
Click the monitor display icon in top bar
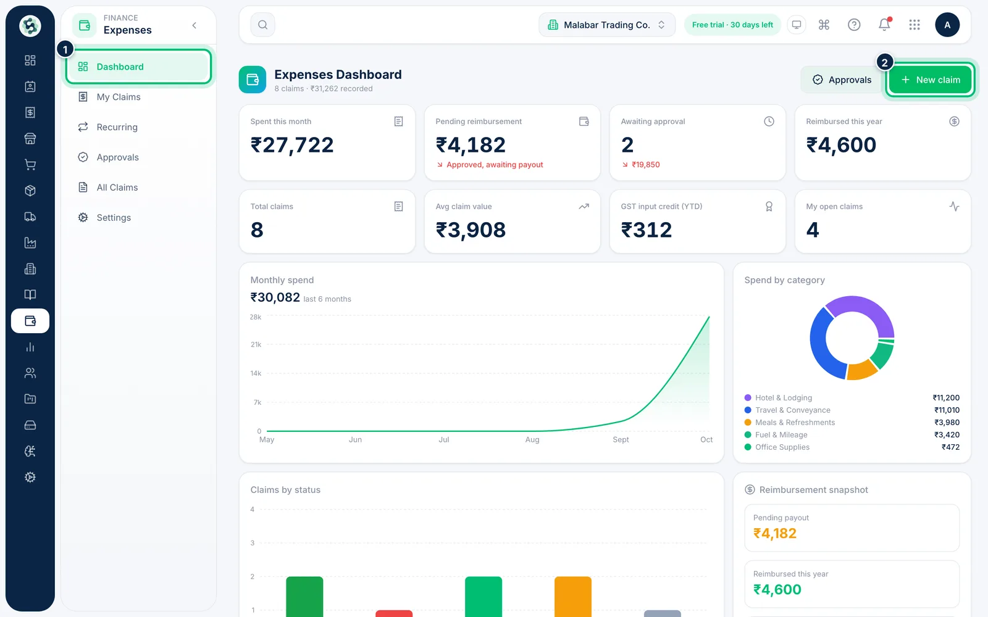(797, 25)
